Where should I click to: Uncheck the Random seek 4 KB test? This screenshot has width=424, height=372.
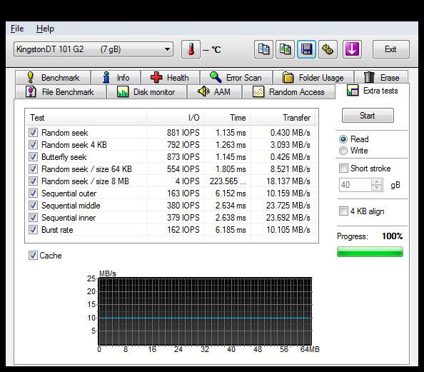point(34,145)
